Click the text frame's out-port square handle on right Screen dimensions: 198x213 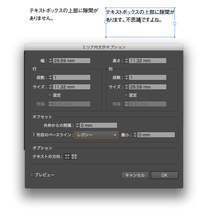pyautogui.click(x=175, y=23)
